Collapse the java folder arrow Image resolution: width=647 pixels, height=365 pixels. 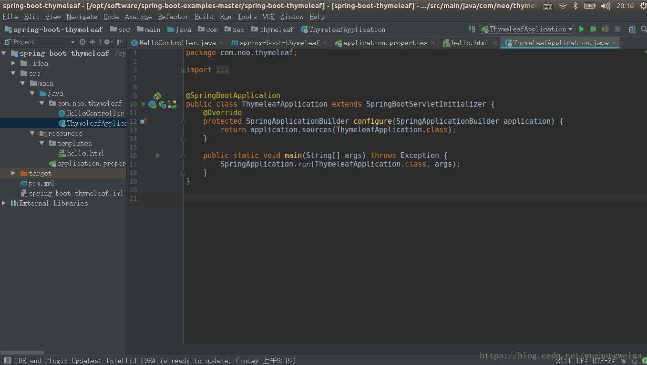point(32,93)
